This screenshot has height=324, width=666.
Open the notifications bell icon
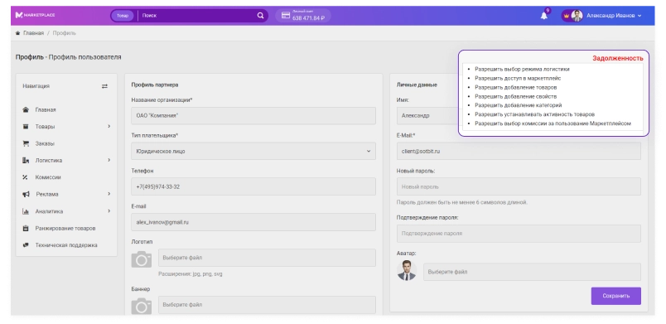tap(543, 16)
